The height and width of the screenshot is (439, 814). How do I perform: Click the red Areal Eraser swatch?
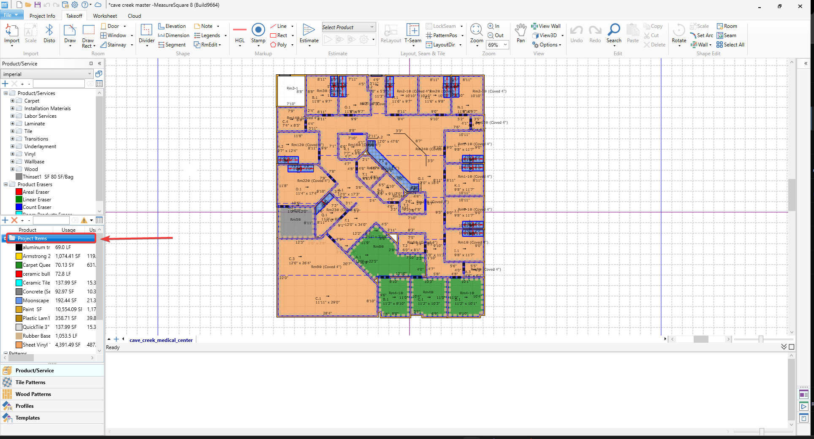19,192
